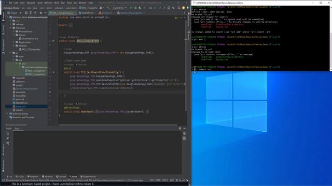The width and height of the screenshot is (332, 186).
Task: Select Scratches and Consoles node
Action: (22, 117)
